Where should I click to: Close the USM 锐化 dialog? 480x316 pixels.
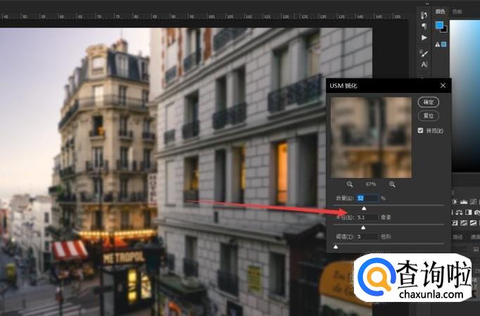[x=443, y=85]
